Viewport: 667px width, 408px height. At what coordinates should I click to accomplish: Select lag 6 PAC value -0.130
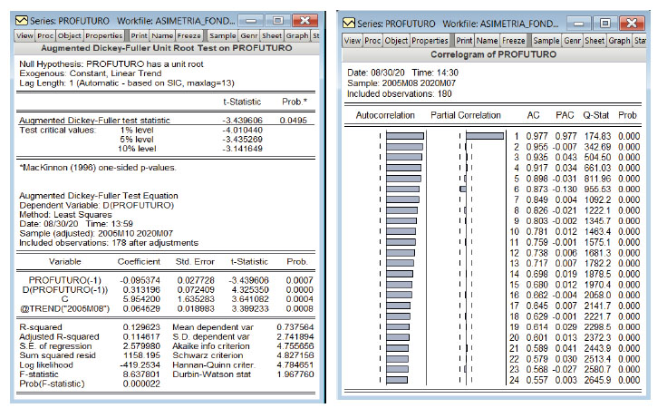tap(565, 189)
